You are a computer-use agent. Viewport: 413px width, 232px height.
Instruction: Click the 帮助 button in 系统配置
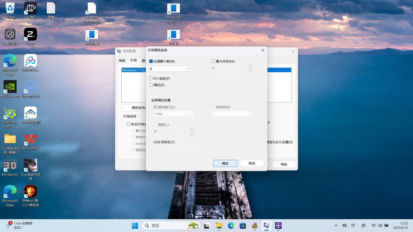pos(284,164)
